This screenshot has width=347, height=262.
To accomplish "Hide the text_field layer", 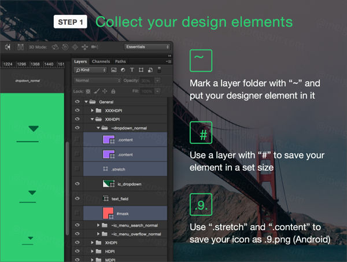I will point(77,198).
